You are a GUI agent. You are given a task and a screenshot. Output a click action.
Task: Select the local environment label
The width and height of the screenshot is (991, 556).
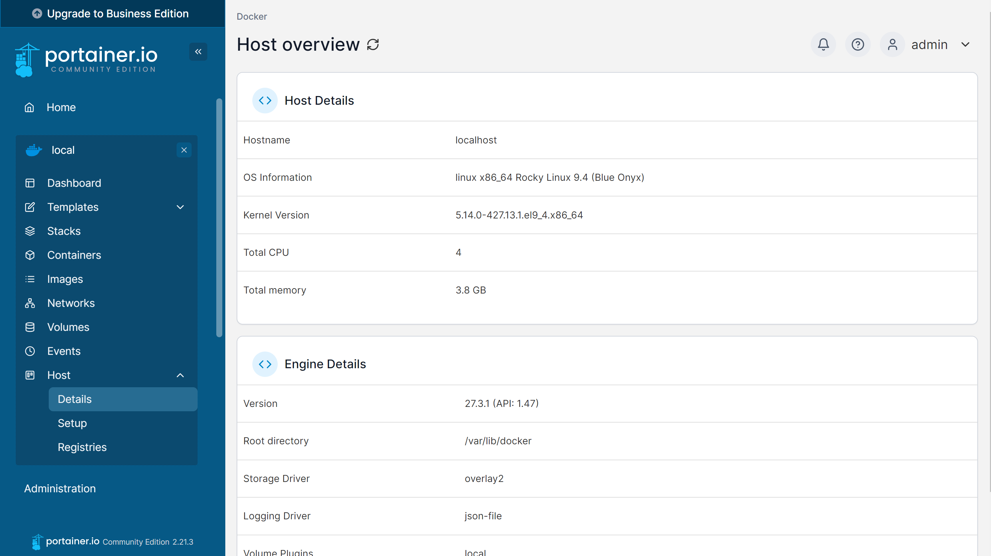point(63,150)
